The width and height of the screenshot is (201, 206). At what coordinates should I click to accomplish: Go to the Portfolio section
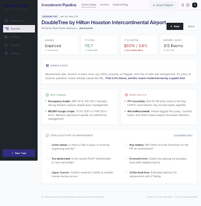click(x=19, y=37)
